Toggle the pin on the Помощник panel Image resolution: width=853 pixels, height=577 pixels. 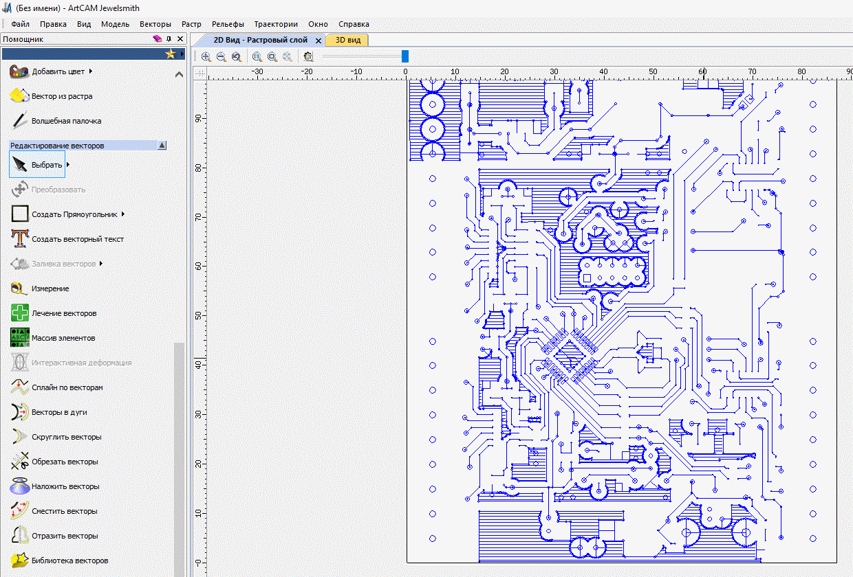coord(169,39)
